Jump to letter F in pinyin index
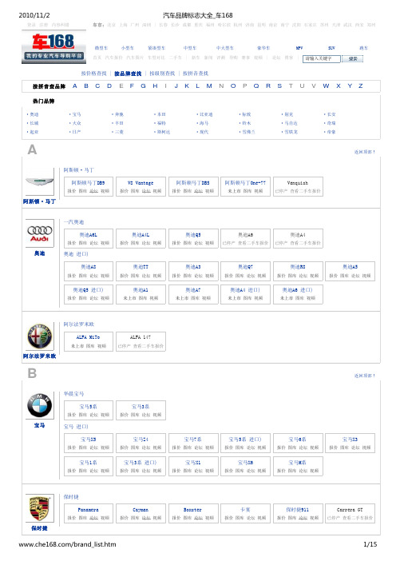Screen dimensions: 396x561 tap(132, 86)
